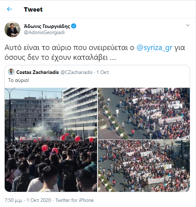Open quoted tweet text Το αύριο!
This screenshot has height=207, width=196.
[x=19, y=80]
